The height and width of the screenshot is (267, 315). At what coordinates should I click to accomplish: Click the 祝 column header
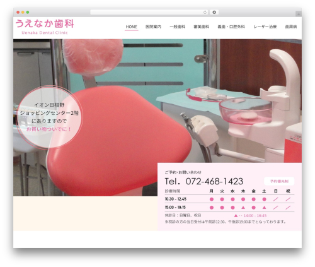[288, 191]
